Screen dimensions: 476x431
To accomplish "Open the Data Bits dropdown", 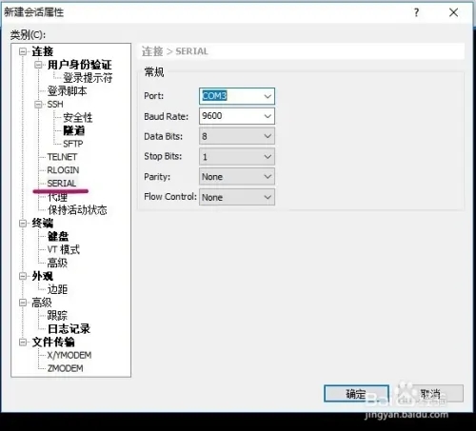I will tap(237, 136).
